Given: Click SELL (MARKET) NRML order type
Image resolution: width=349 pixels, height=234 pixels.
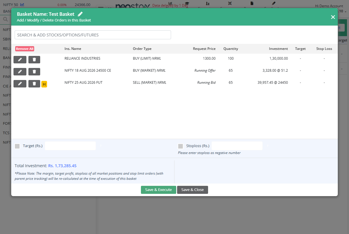Looking at the screenshot, I should coord(150,83).
